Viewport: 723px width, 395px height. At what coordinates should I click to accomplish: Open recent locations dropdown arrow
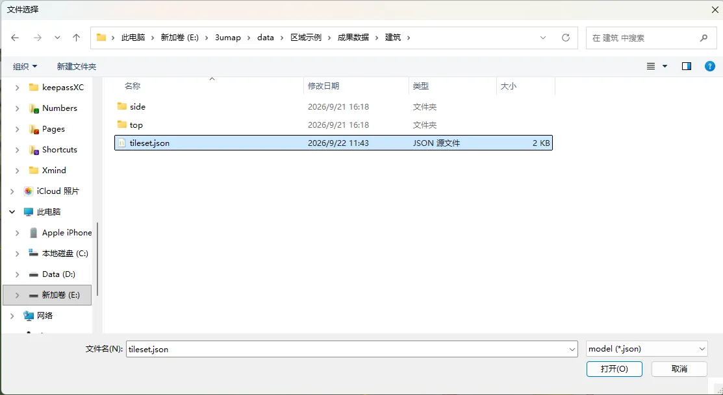point(57,38)
